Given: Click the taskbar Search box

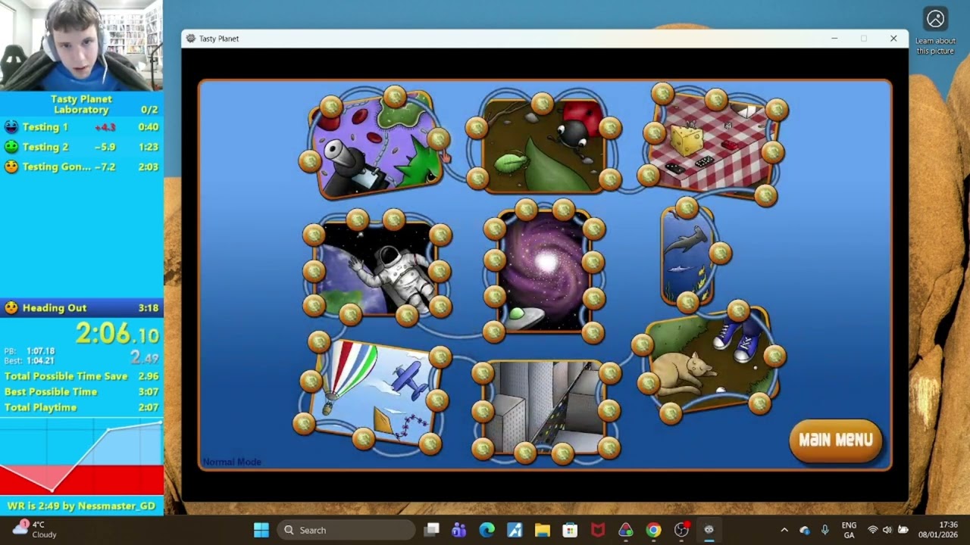Looking at the screenshot, I should (x=346, y=530).
